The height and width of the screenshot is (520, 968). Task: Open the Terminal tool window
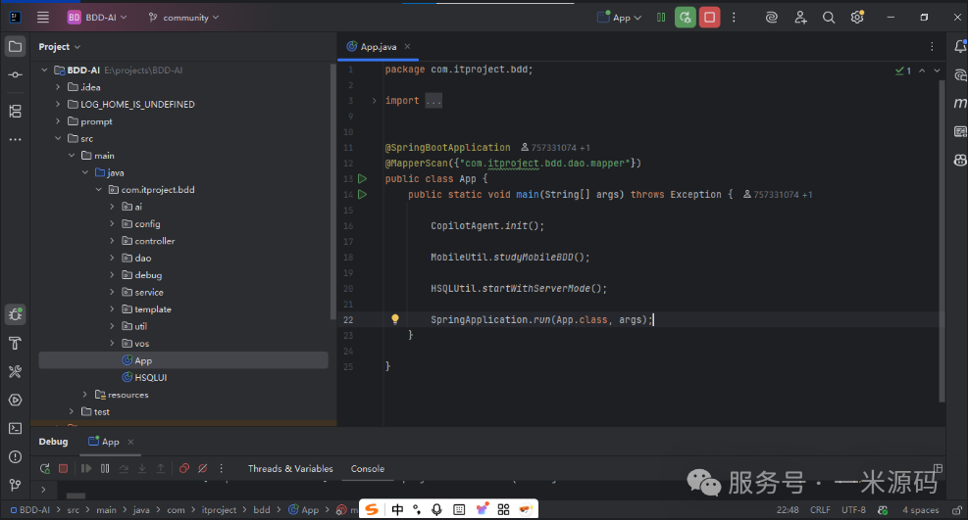16,428
